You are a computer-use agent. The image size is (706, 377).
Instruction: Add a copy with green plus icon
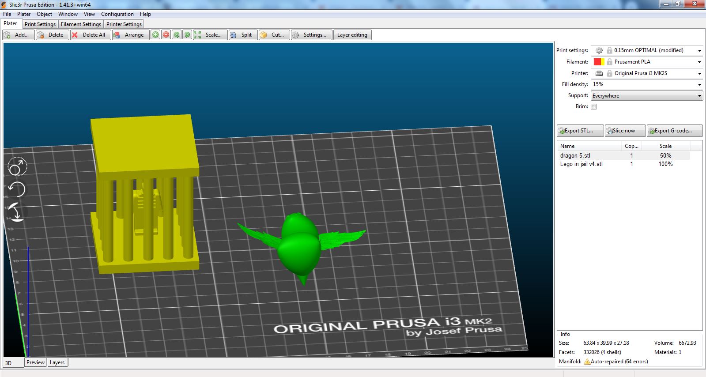pyautogui.click(x=155, y=35)
